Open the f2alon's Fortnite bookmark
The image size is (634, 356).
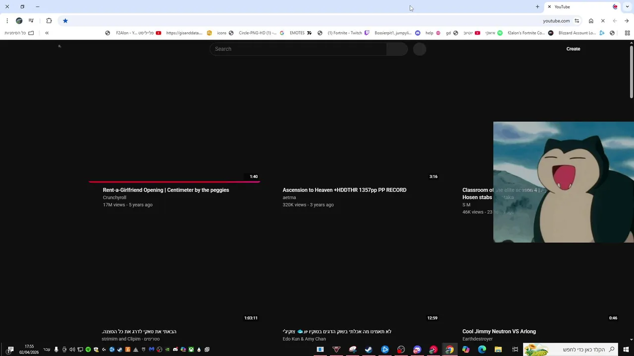click(x=530, y=33)
